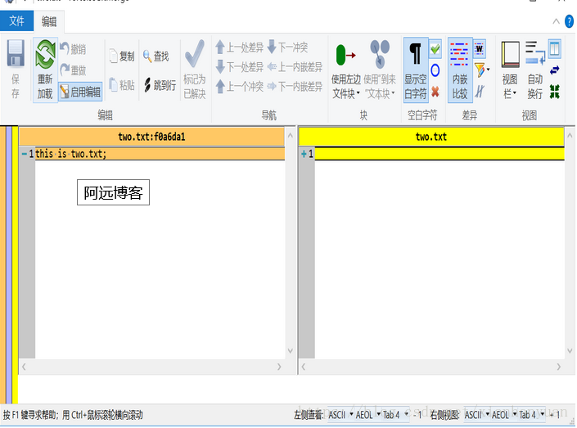Toggle Auto Wrap (自动换行)
Viewport: 577px width, 428px height.
tap(535, 70)
